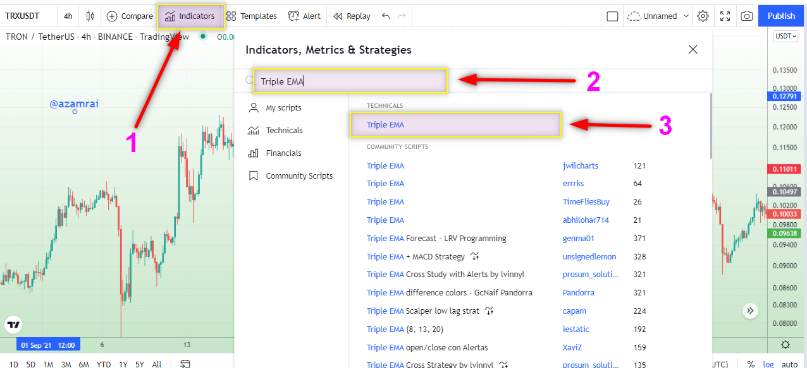Click the Unnamed cloud layout name
807x368 pixels.
click(652, 16)
